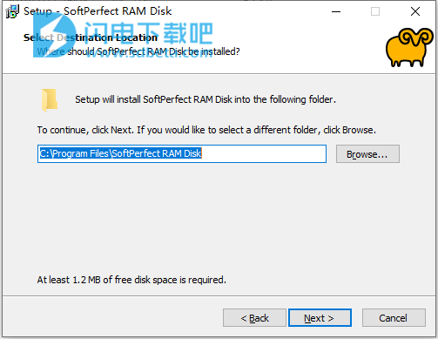The width and height of the screenshot is (438, 339).
Task: Click the setup installer icon in title bar
Action: tap(12, 11)
